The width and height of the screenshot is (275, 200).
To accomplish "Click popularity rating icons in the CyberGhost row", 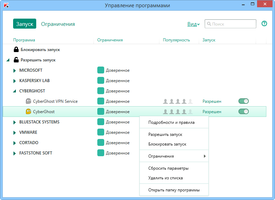I will 178,112.
